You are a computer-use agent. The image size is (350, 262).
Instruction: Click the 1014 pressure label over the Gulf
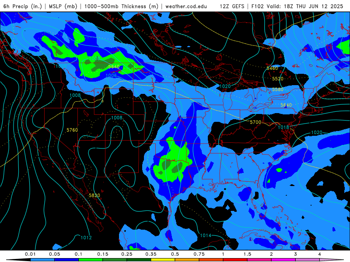coord(206,235)
